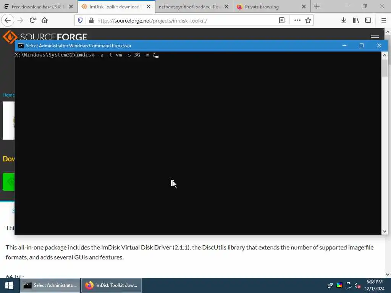
Task: Click Firefox page scrollbar down arrow
Action: 388,275
